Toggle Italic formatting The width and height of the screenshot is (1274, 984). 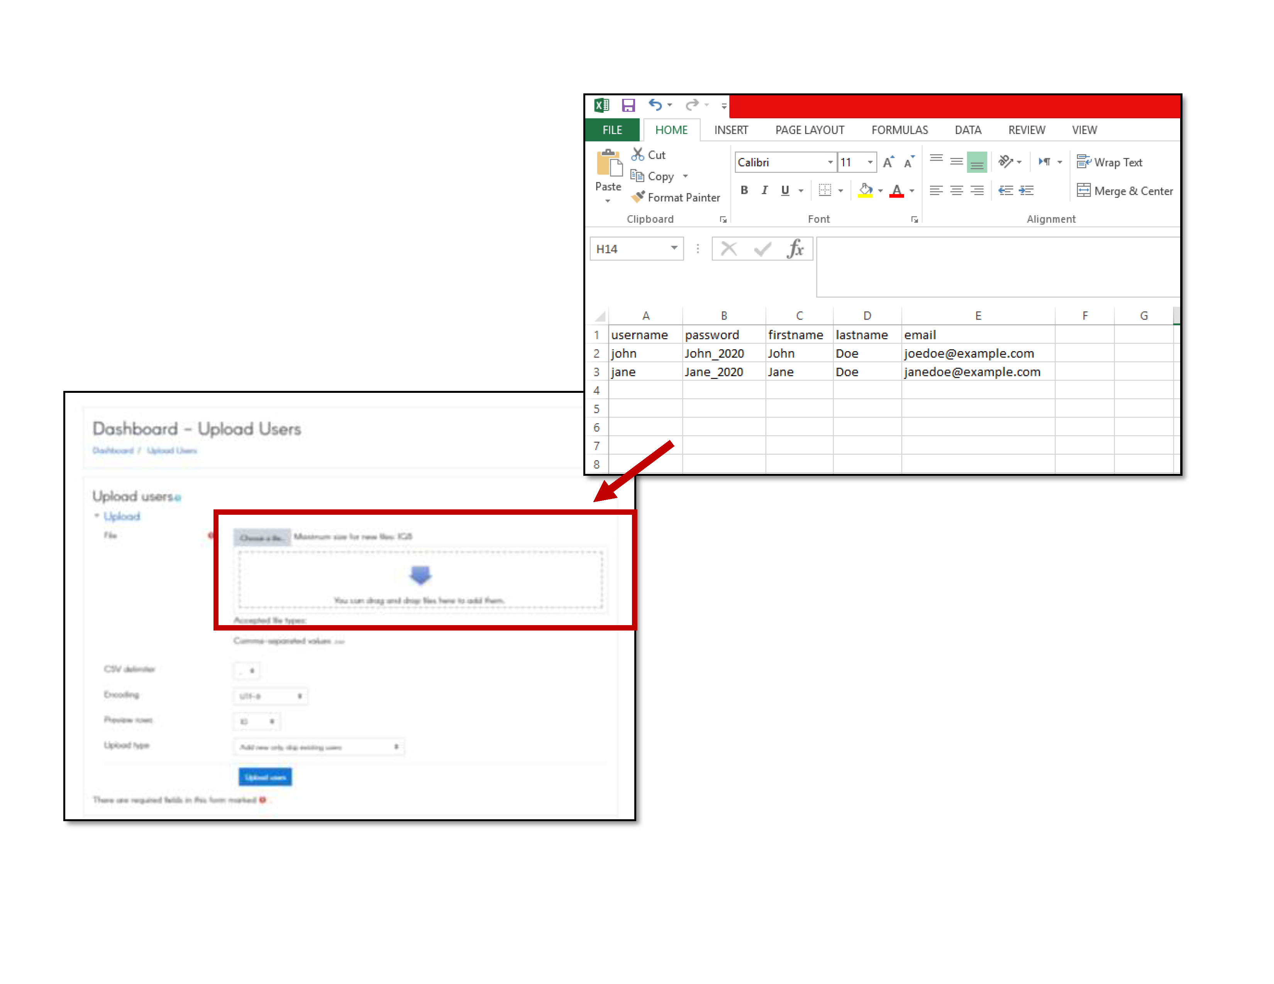pos(764,191)
